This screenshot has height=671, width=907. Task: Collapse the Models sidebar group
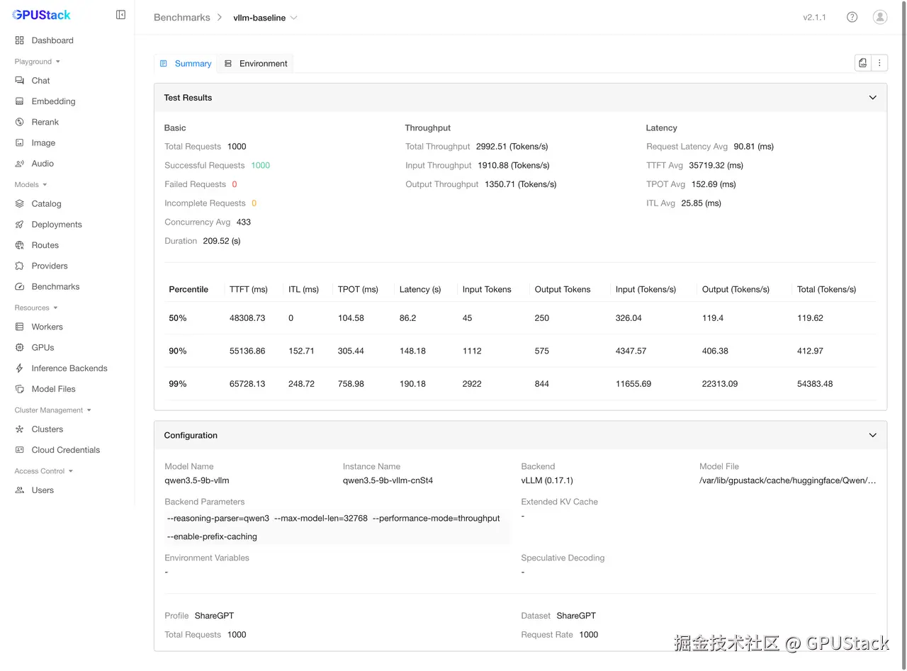pyautogui.click(x=30, y=184)
